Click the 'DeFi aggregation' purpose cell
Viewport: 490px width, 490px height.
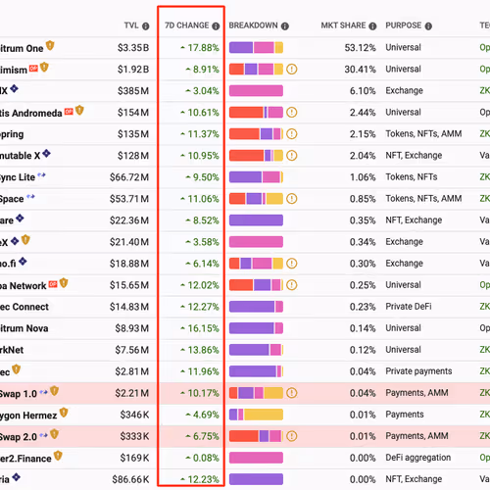click(x=418, y=458)
